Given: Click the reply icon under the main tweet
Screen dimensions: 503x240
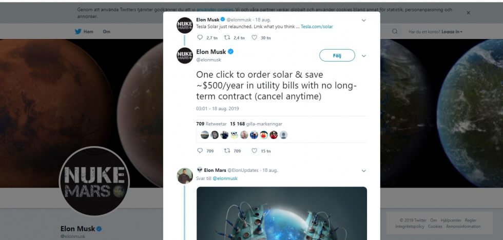Looking at the screenshot, I should pos(200,151).
